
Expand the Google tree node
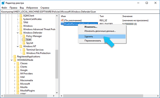tap(15, 70)
